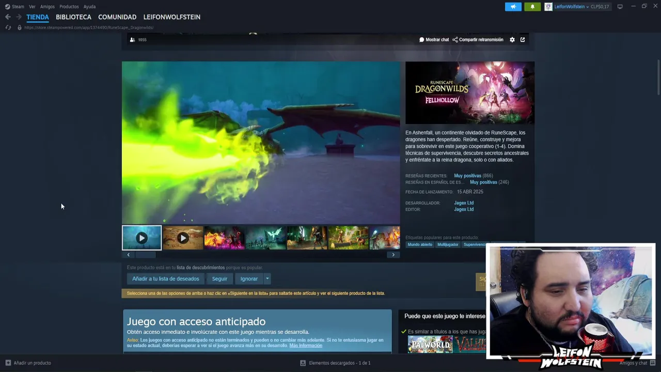
Task: Open the Jagex Ltd editor link
Action: pyautogui.click(x=464, y=209)
